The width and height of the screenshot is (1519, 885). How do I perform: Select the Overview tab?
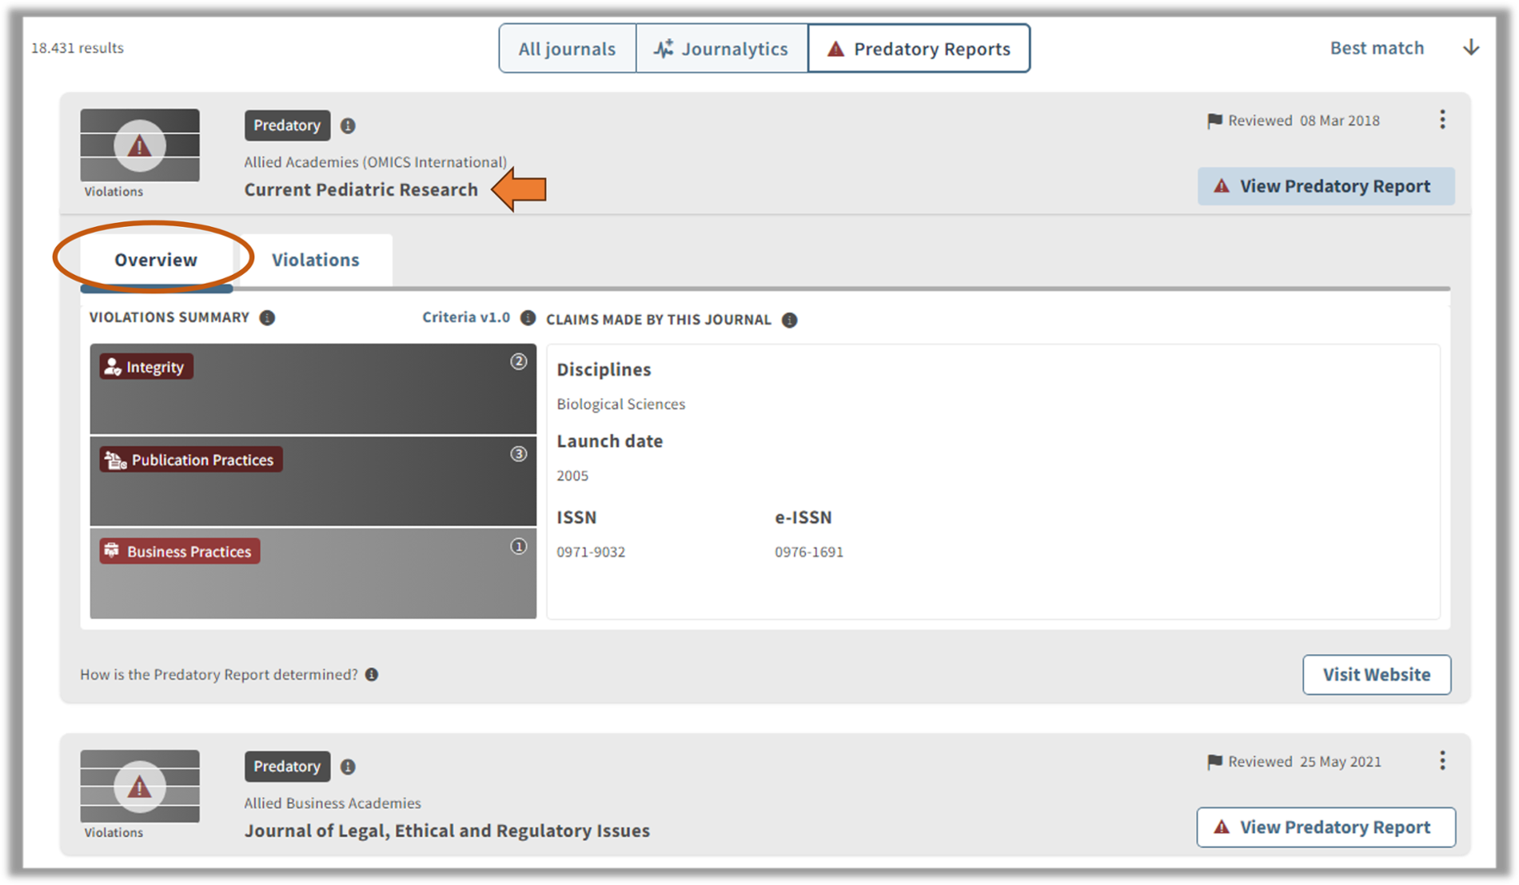[x=156, y=260]
